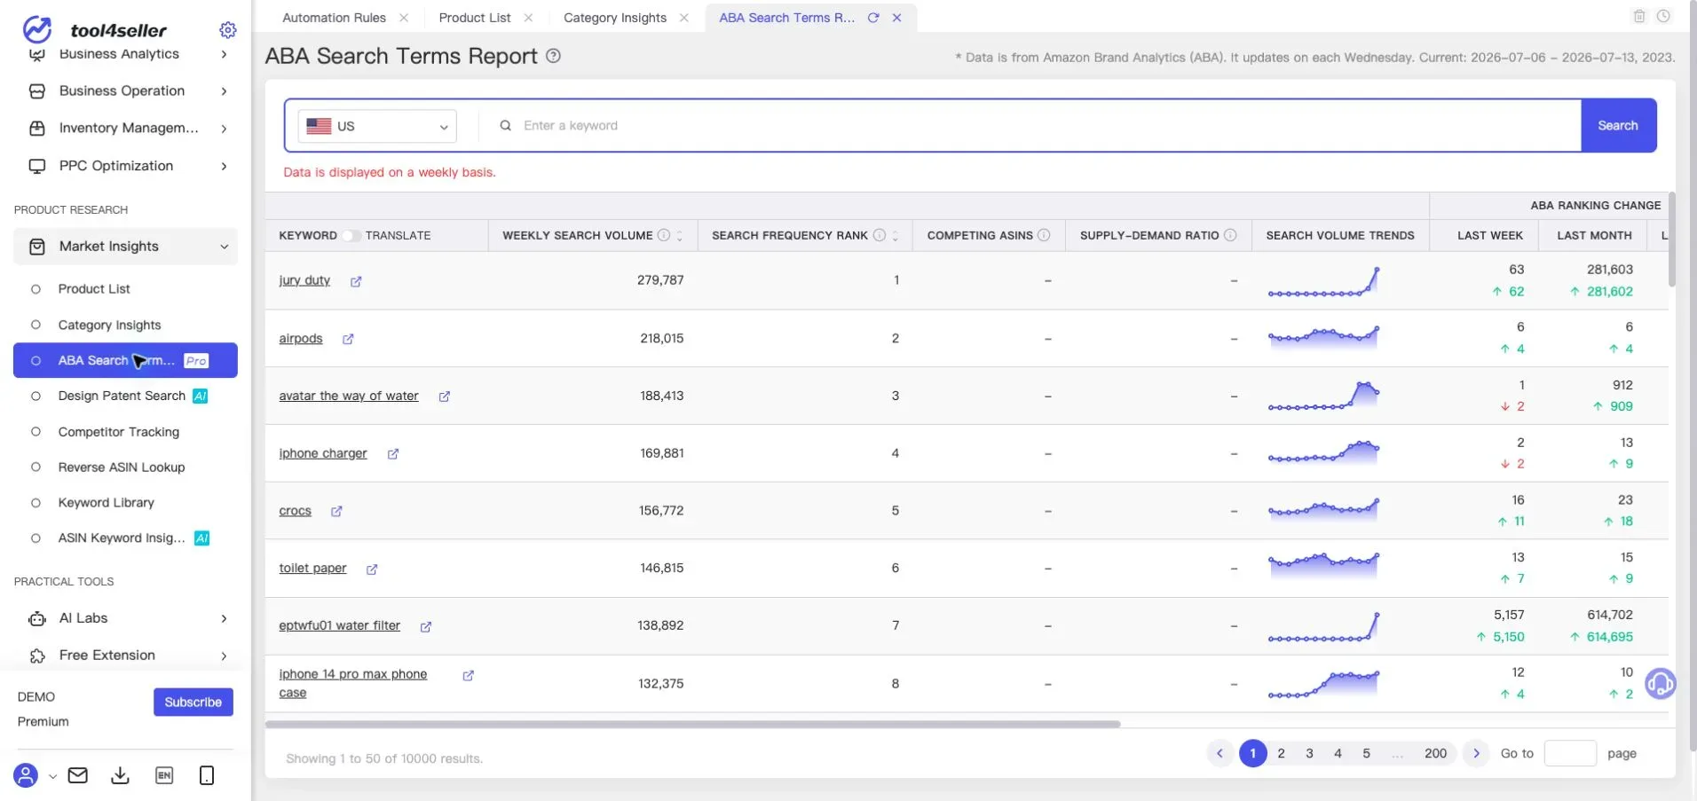Switch to the Automation Rules tab
This screenshot has width=1697, height=801.
point(334,18)
